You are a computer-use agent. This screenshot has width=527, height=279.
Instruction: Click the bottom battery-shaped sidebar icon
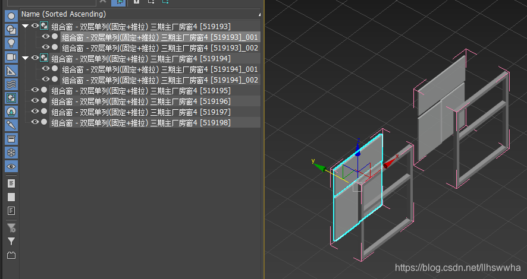(11, 255)
